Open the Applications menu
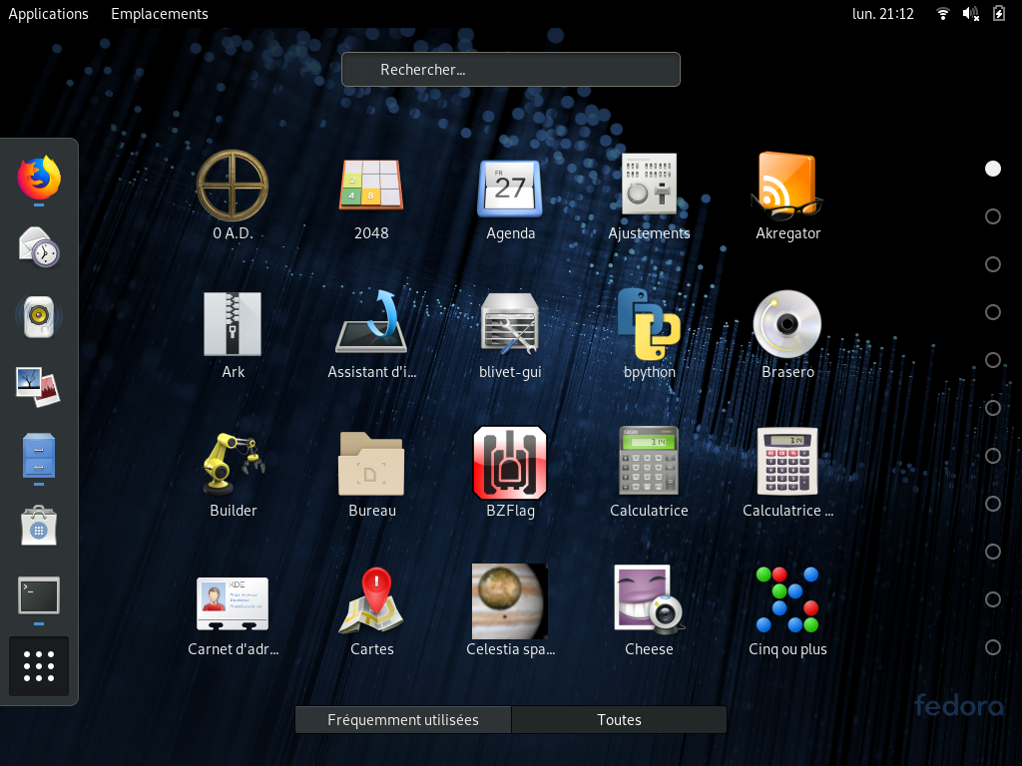Image resolution: width=1022 pixels, height=766 pixels. tap(48, 14)
